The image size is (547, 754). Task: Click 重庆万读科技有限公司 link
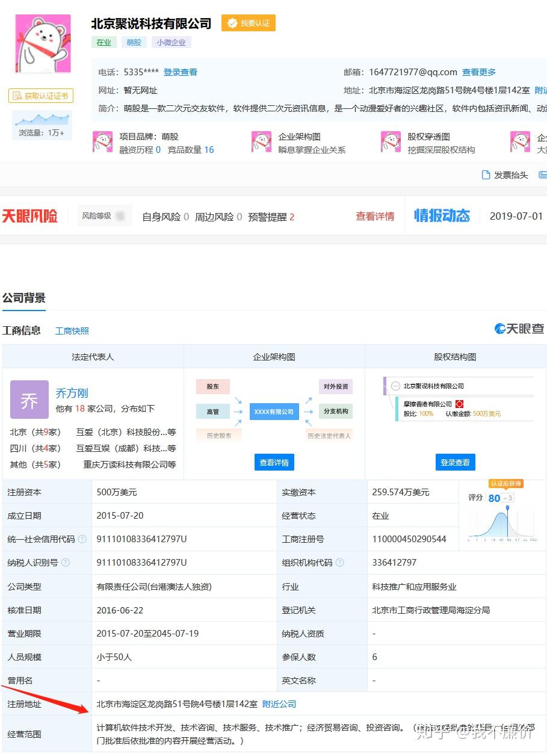coord(129,465)
